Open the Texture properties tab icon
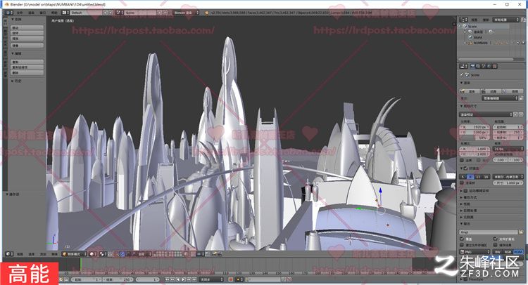Screen dimensions: 528x285 pos(494,66)
